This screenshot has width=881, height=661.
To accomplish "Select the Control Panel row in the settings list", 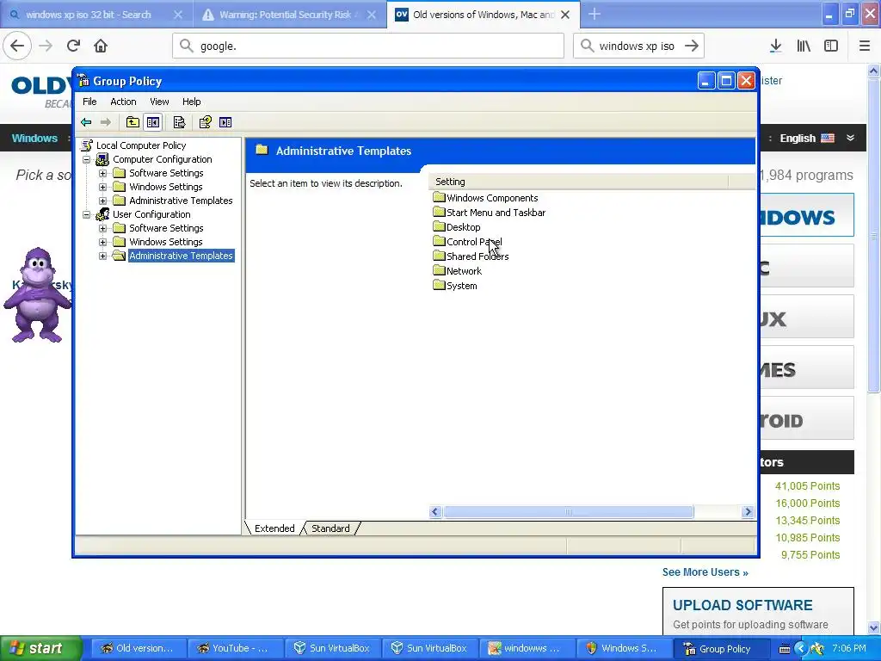I will [x=467, y=242].
